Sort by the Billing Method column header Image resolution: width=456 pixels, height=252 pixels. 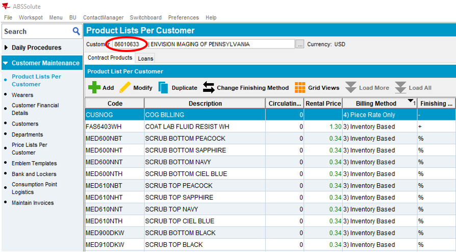tap(375, 104)
